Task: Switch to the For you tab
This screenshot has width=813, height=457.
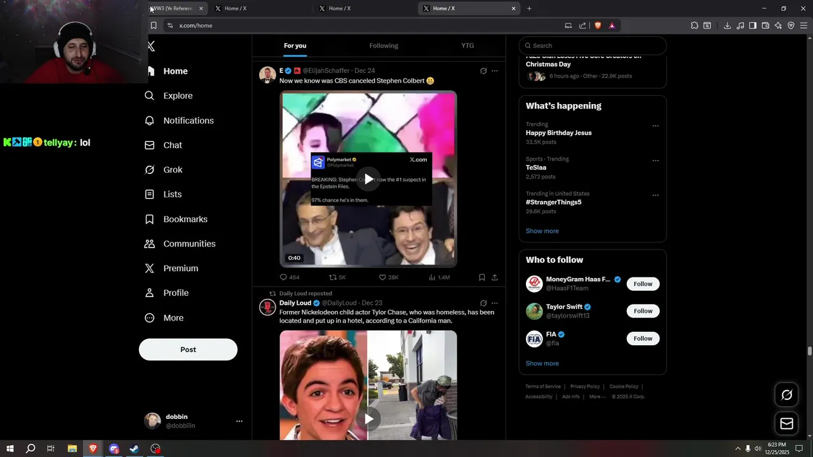Action: click(295, 46)
